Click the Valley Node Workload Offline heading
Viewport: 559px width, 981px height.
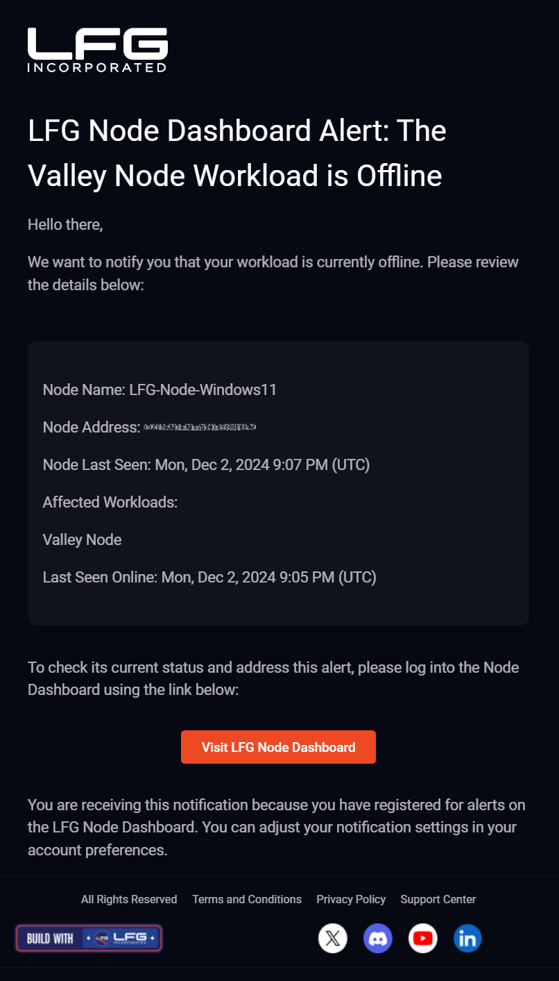click(x=237, y=153)
